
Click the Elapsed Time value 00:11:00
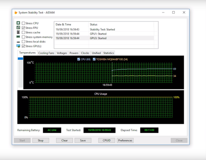coord(149,130)
